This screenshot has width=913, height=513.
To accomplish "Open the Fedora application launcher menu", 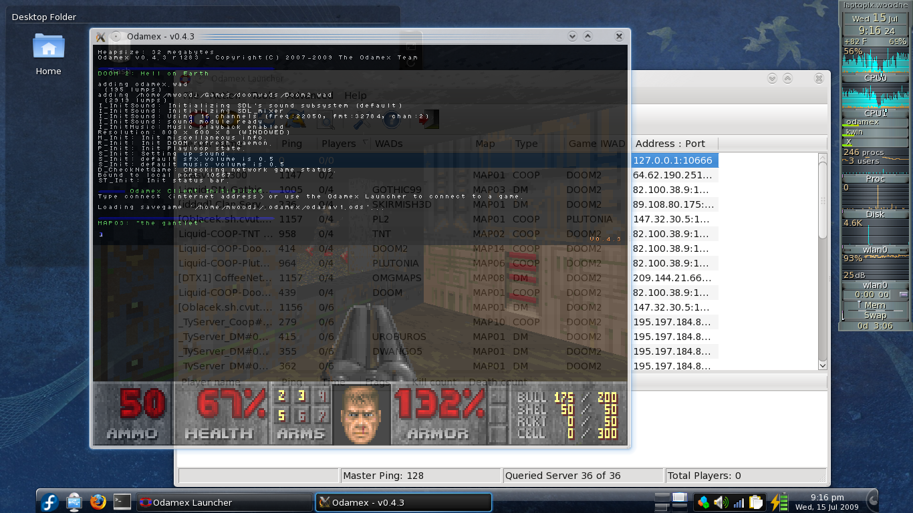I will click(50, 502).
